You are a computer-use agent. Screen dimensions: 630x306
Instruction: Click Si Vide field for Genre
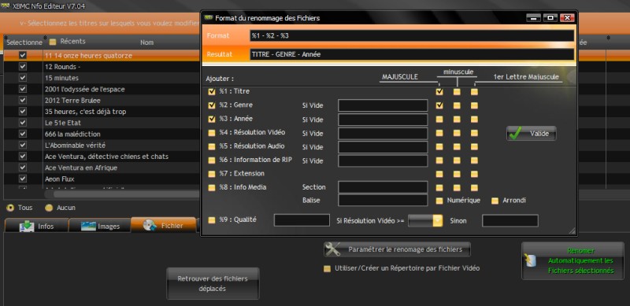pyautogui.click(x=383, y=105)
